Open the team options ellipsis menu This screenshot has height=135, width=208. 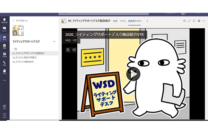point(54,42)
